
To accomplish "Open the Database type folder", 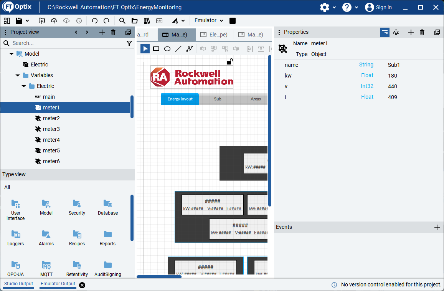I will pyautogui.click(x=108, y=207).
